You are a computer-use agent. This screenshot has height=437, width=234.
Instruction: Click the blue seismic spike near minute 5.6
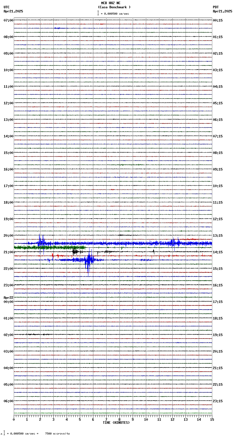[89, 262]
